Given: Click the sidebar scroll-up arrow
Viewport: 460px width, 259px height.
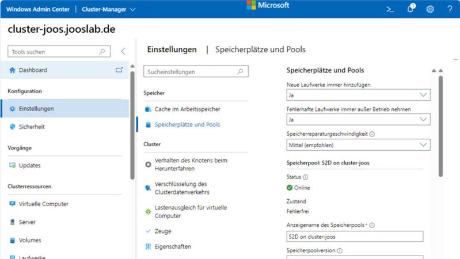Looking at the screenshot, I should (132, 66).
